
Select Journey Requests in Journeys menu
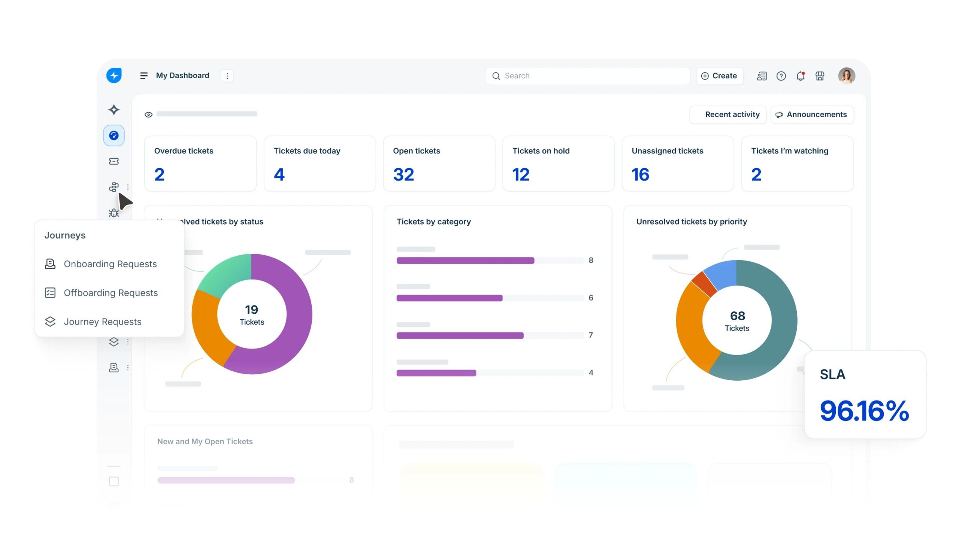pos(109,322)
